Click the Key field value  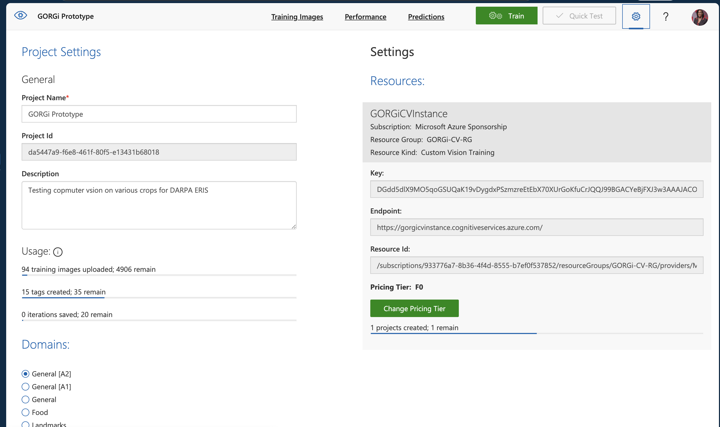537,189
